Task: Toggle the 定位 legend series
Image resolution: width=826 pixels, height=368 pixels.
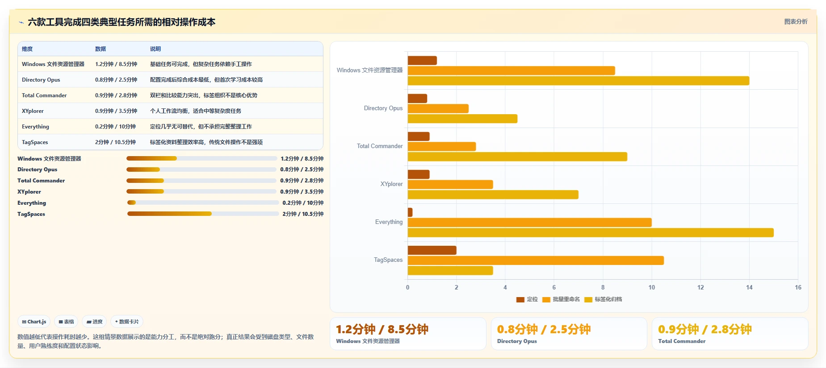Action: point(527,299)
